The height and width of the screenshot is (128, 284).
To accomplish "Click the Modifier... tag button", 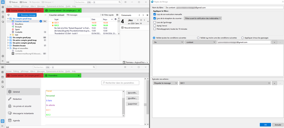I will point(132,98).
